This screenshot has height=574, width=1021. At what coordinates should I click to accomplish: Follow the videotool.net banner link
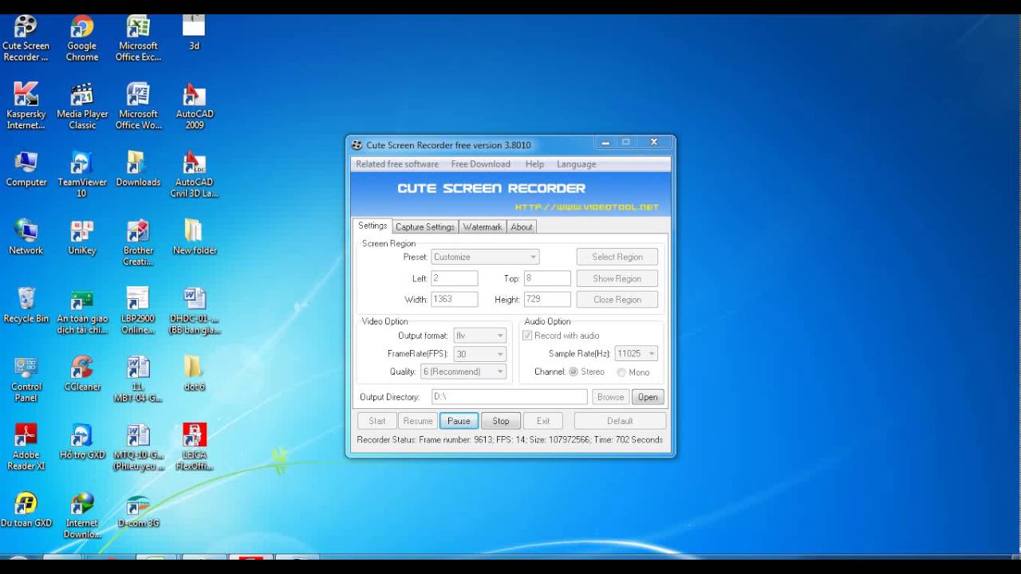[x=587, y=207]
